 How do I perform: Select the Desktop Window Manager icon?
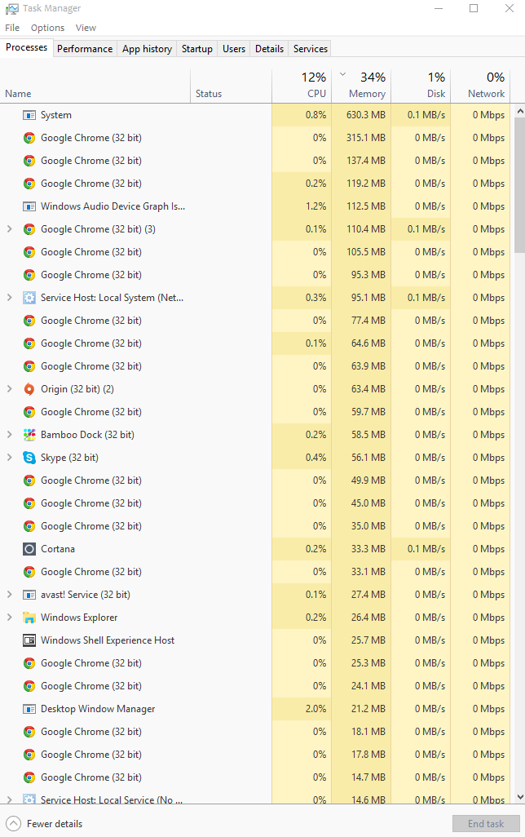coord(29,709)
